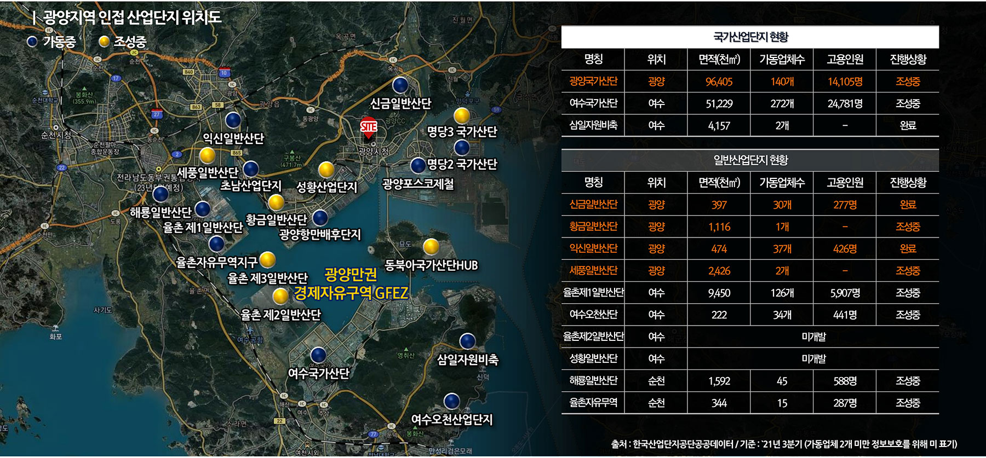Select 해룡일반산단 name cell in the table
Screen dimensions: 986x458
point(593,380)
